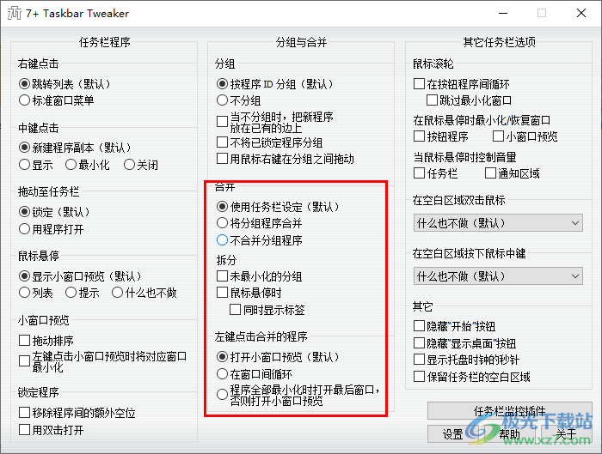Tick 用双击打开 checkbox
The image size is (602, 454).
(x=24, y=430)
